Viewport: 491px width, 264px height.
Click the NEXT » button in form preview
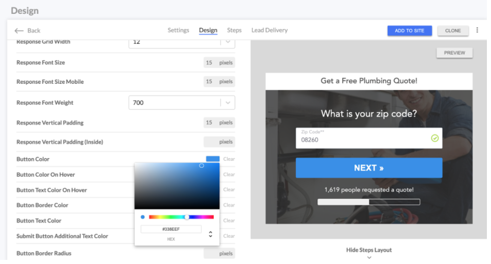click(x=369, y=168)
